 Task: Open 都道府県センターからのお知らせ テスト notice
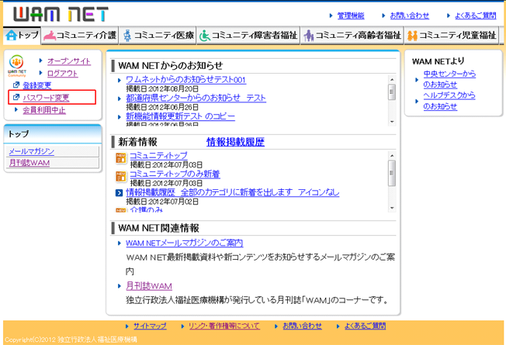196,98
